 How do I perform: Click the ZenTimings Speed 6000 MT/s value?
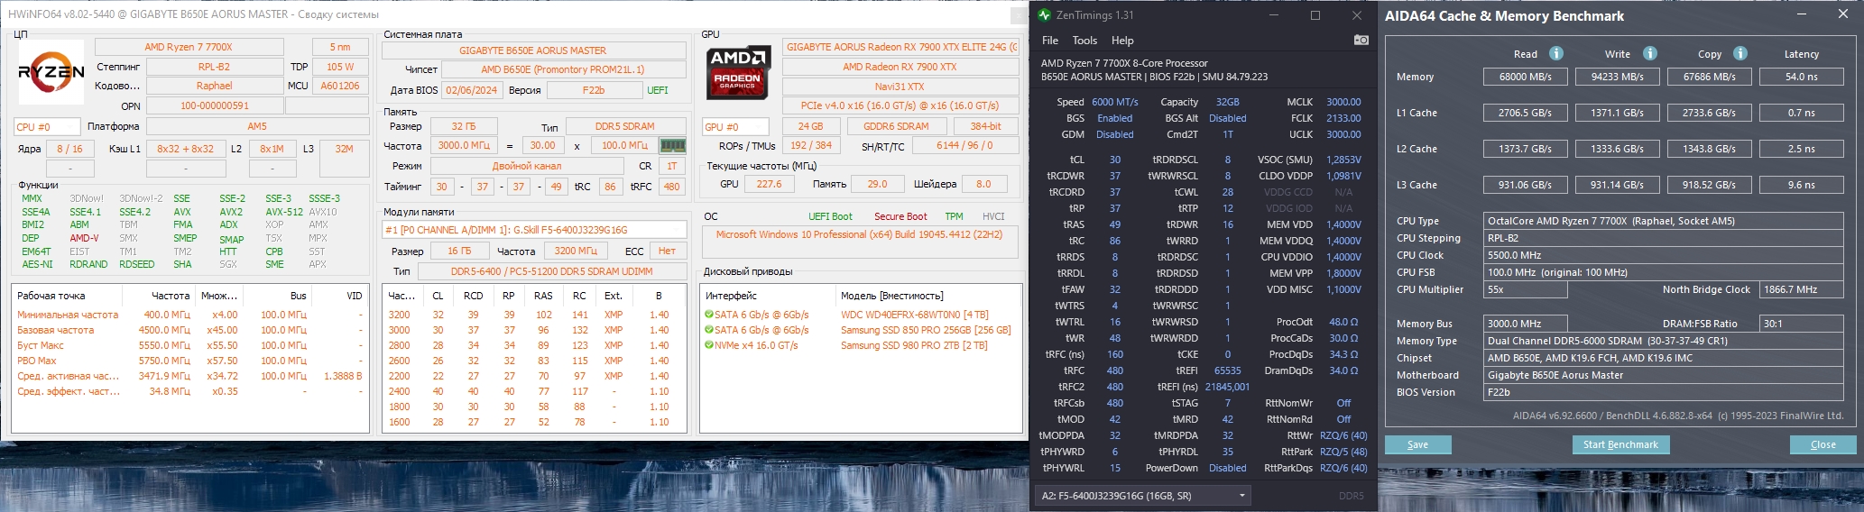(x=1114, y=102)
